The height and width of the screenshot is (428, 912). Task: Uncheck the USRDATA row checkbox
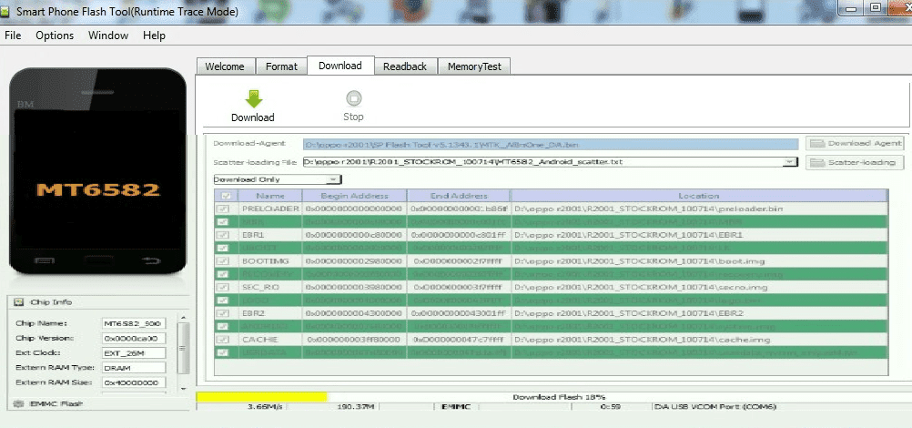point(223,353)
